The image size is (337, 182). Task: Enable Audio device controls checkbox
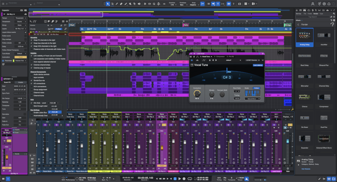click(31, 74)
